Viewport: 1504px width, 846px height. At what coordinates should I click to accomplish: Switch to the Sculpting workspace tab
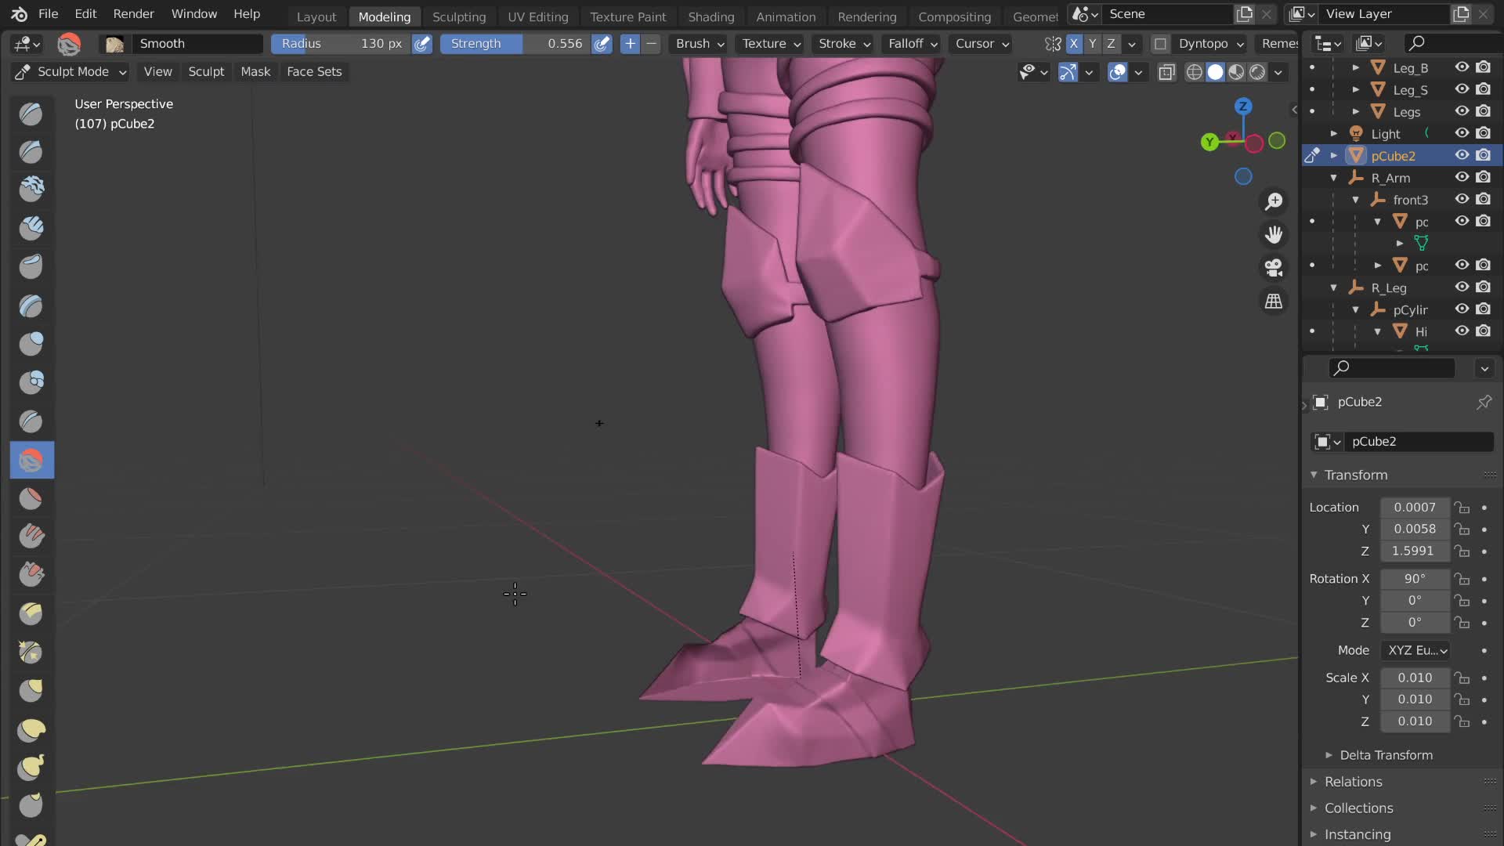coord(459,16)
